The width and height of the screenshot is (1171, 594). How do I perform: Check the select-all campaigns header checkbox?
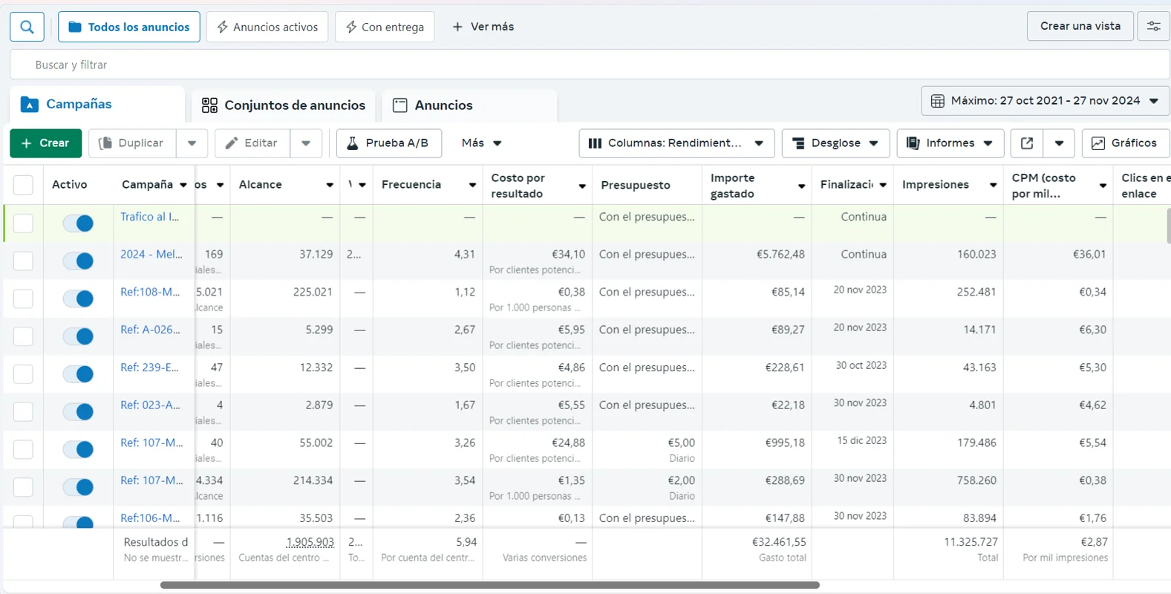[23, 185]
